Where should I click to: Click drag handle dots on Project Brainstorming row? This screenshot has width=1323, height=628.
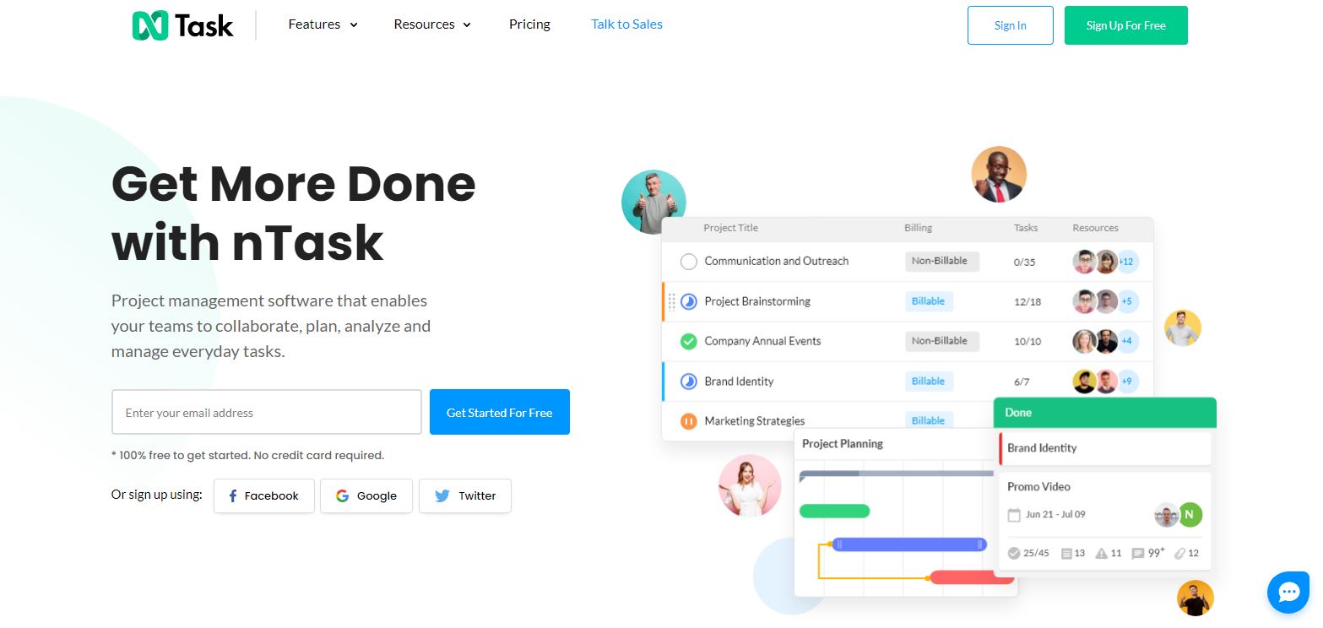[672, 301]
